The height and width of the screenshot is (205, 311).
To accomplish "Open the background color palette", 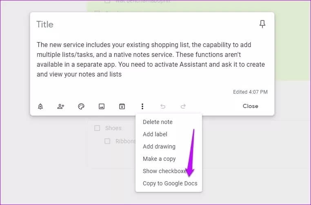I will 81,106.
